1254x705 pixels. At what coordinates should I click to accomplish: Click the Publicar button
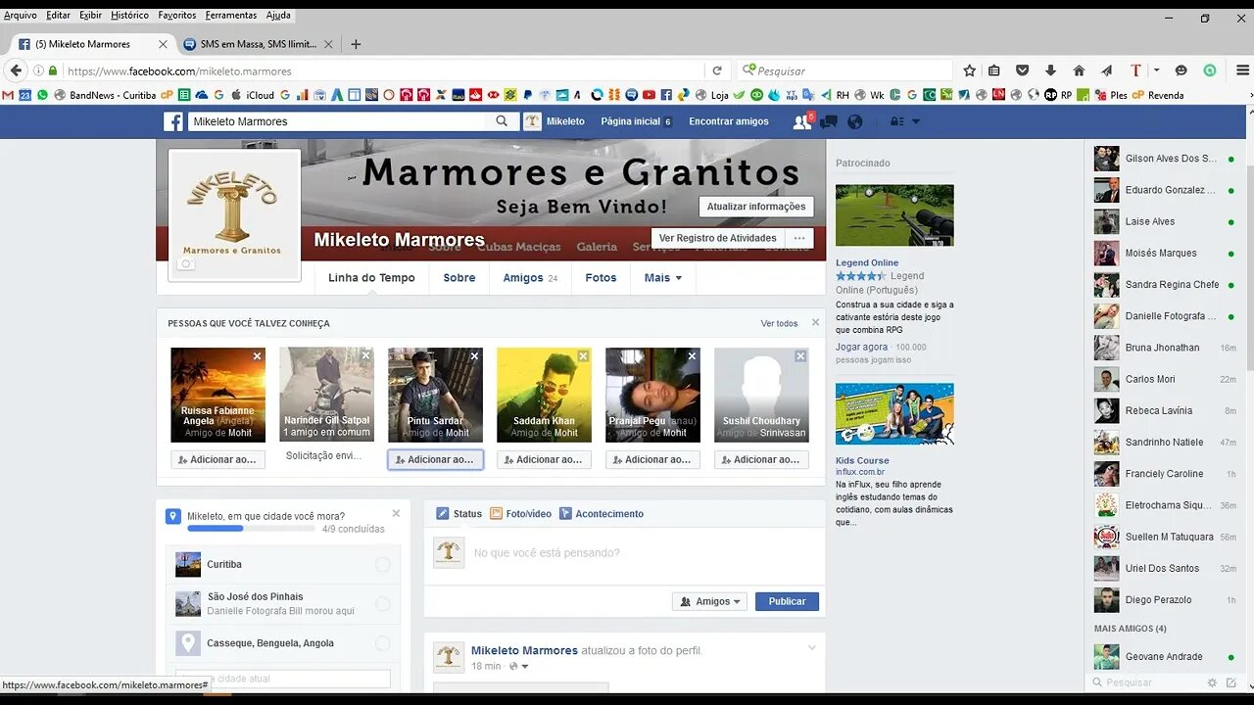tap(787, 601)
